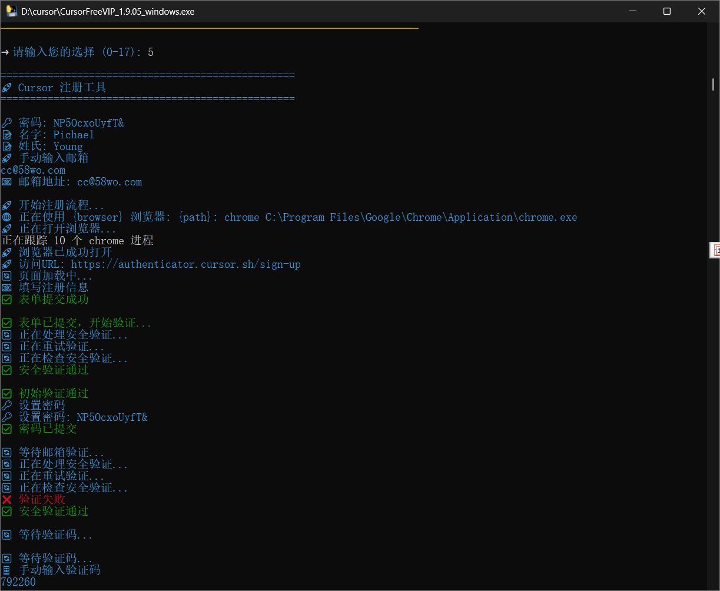Click the text 手动输入验证码

59,570
